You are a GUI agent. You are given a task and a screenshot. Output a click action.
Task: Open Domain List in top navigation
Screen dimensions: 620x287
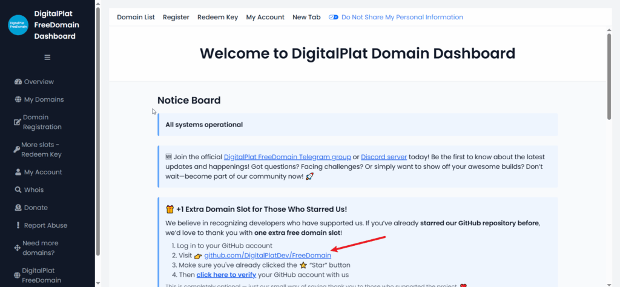(136, 18)
